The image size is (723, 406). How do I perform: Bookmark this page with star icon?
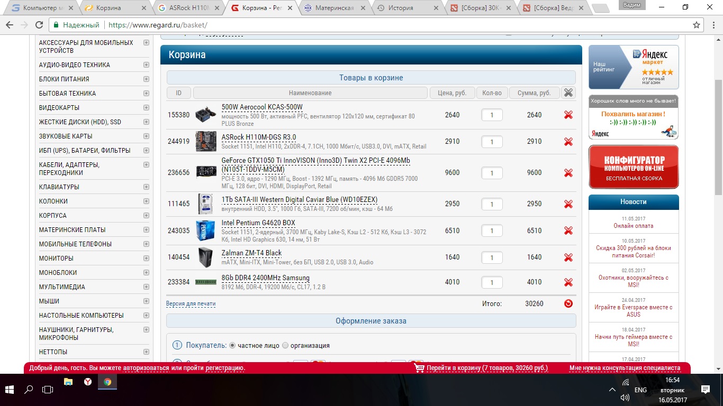pos(697,25)
